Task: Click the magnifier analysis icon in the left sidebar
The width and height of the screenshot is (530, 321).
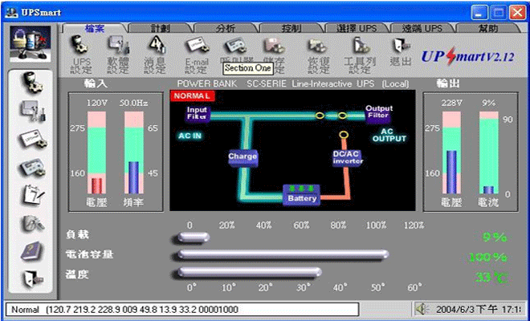Action: (32, 223)
